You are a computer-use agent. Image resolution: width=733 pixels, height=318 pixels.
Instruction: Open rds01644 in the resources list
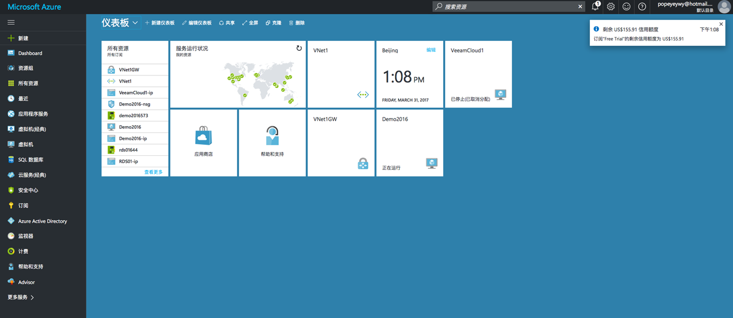[135, 150]
